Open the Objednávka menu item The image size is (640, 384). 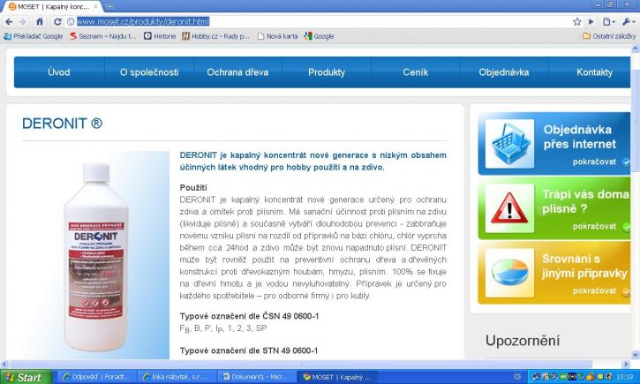(x=504, y=72)
